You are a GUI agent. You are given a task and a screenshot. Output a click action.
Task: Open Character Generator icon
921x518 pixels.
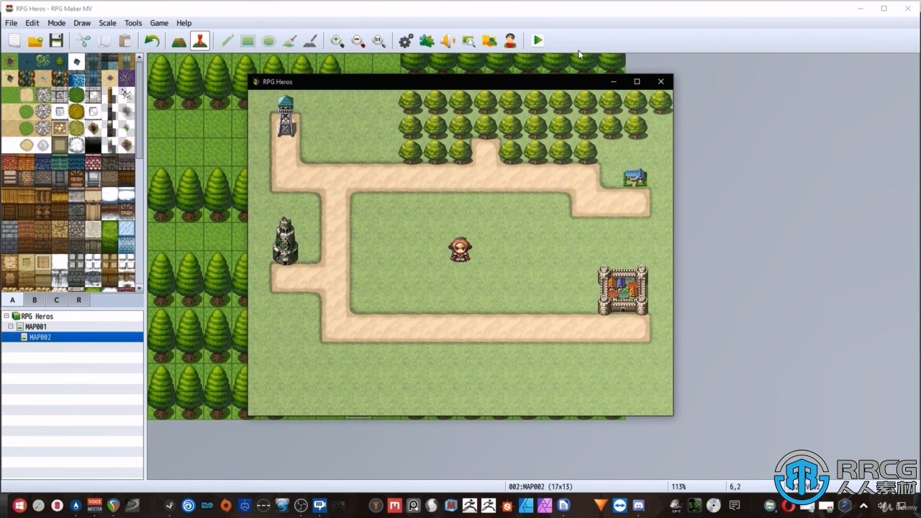(510, 41)
